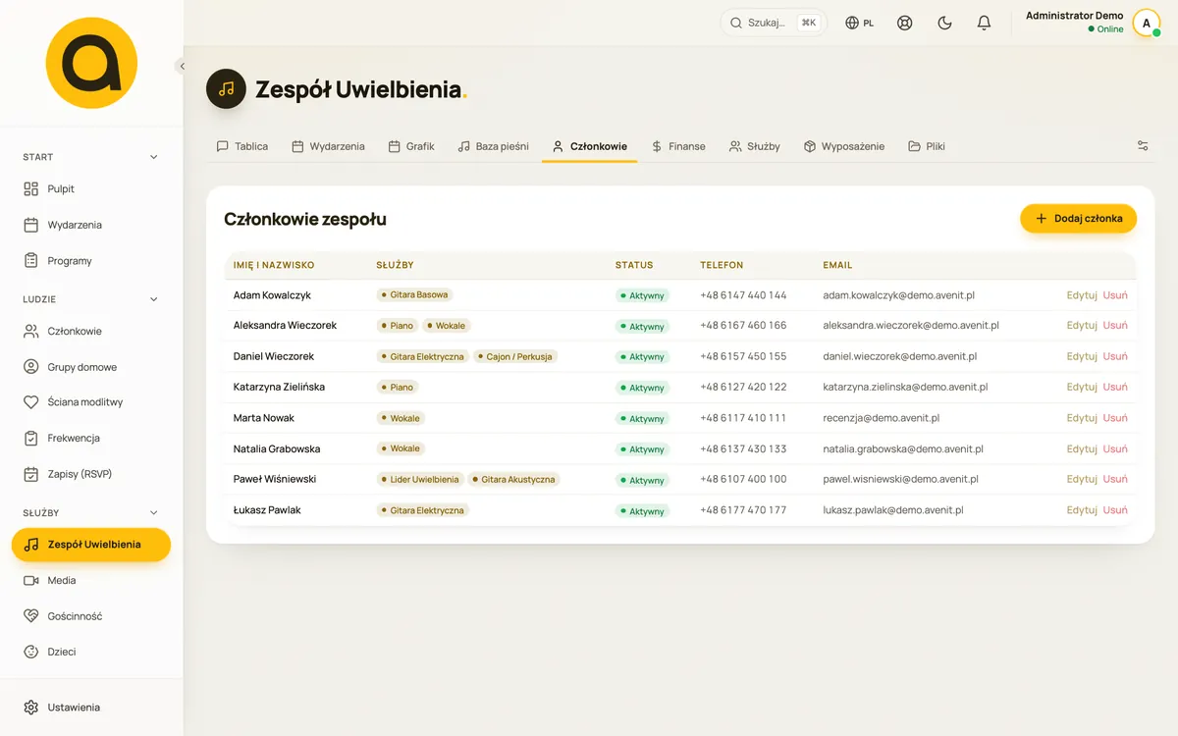Click email lukasz.pawlak@demo.avenit.pl

[893, 510]
